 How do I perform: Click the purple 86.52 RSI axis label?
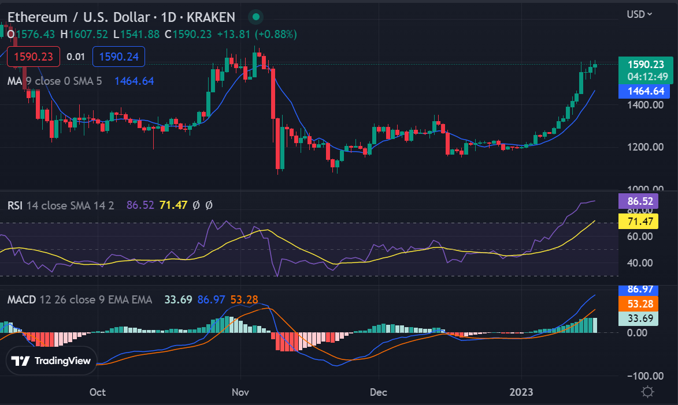coord(638,201)
